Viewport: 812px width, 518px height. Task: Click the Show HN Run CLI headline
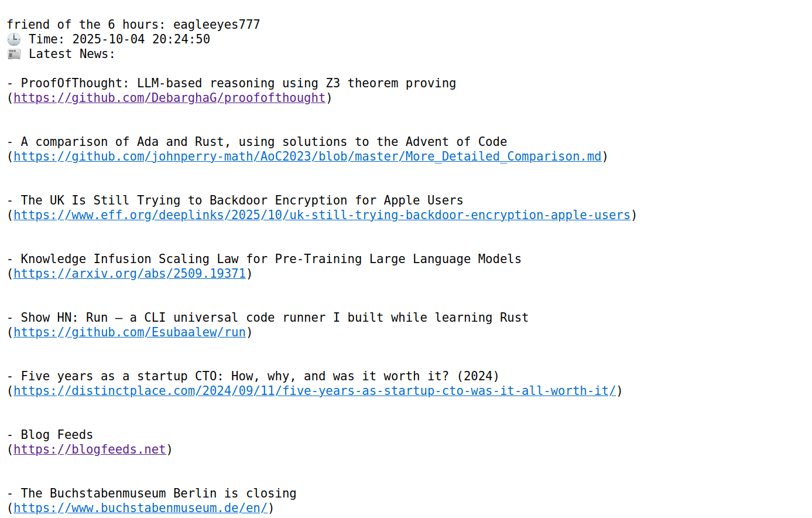[x=274, y=318]
